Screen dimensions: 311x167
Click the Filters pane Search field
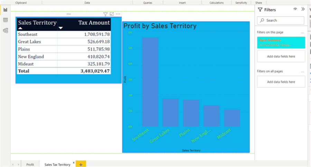[281, 20]
